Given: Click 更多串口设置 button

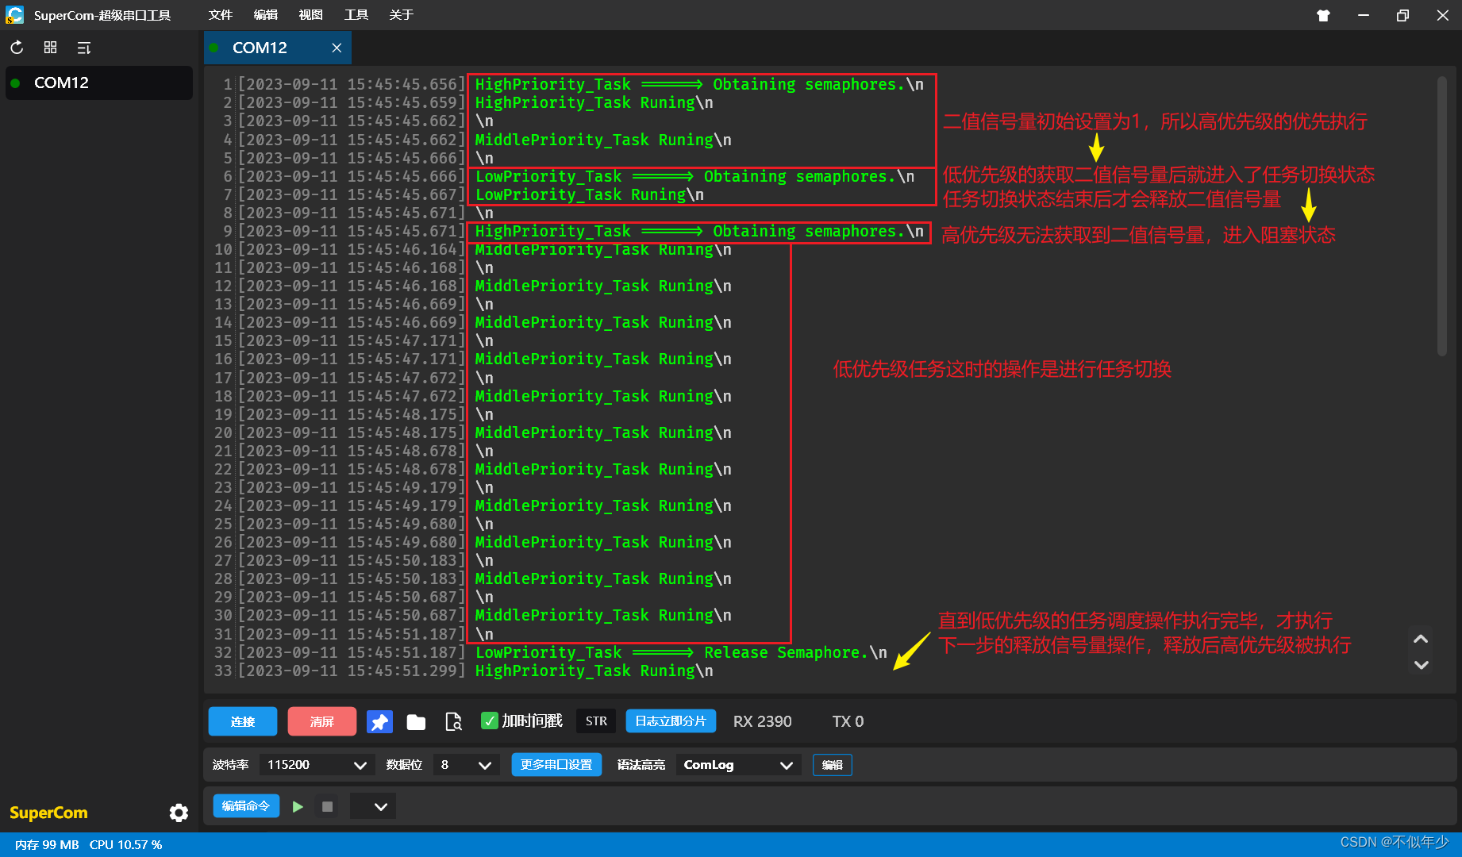Looking at the screenshot, I should (556, 765).
